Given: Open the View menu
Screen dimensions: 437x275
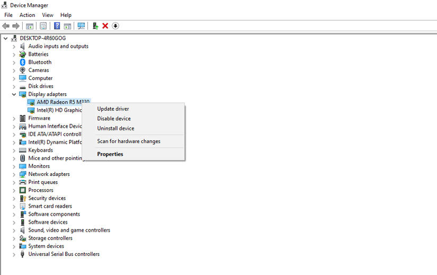Looking at the screenshot, I should [x=48, y=15].
